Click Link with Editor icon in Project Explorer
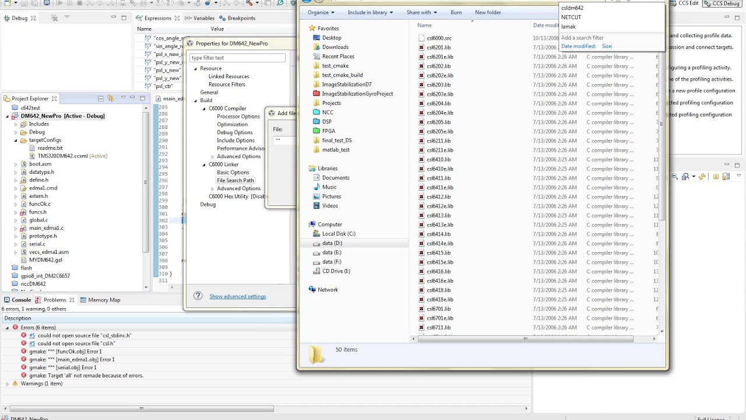Screen dimensions: 746x420 tap(111, 98)
